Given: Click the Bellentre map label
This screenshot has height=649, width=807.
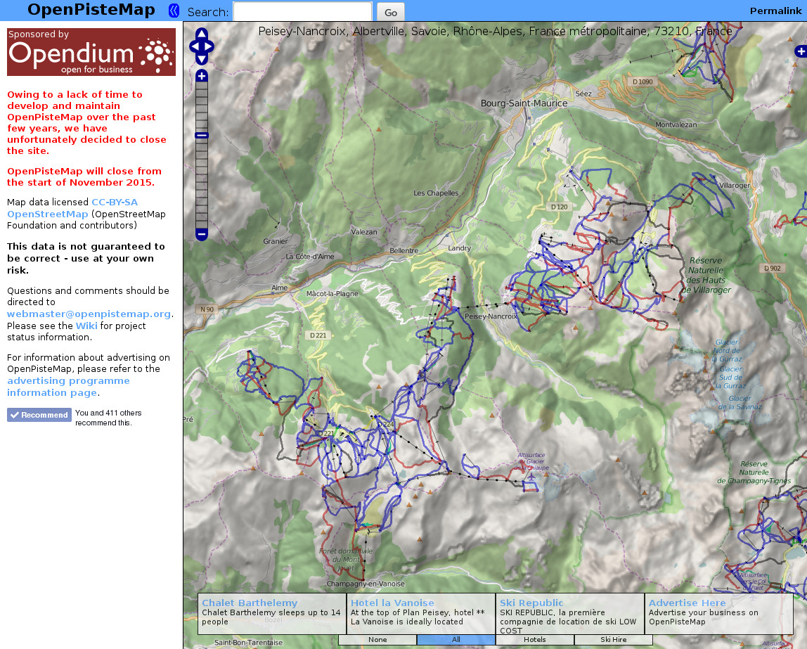Looking at the screenshot, I should point(404,250).
